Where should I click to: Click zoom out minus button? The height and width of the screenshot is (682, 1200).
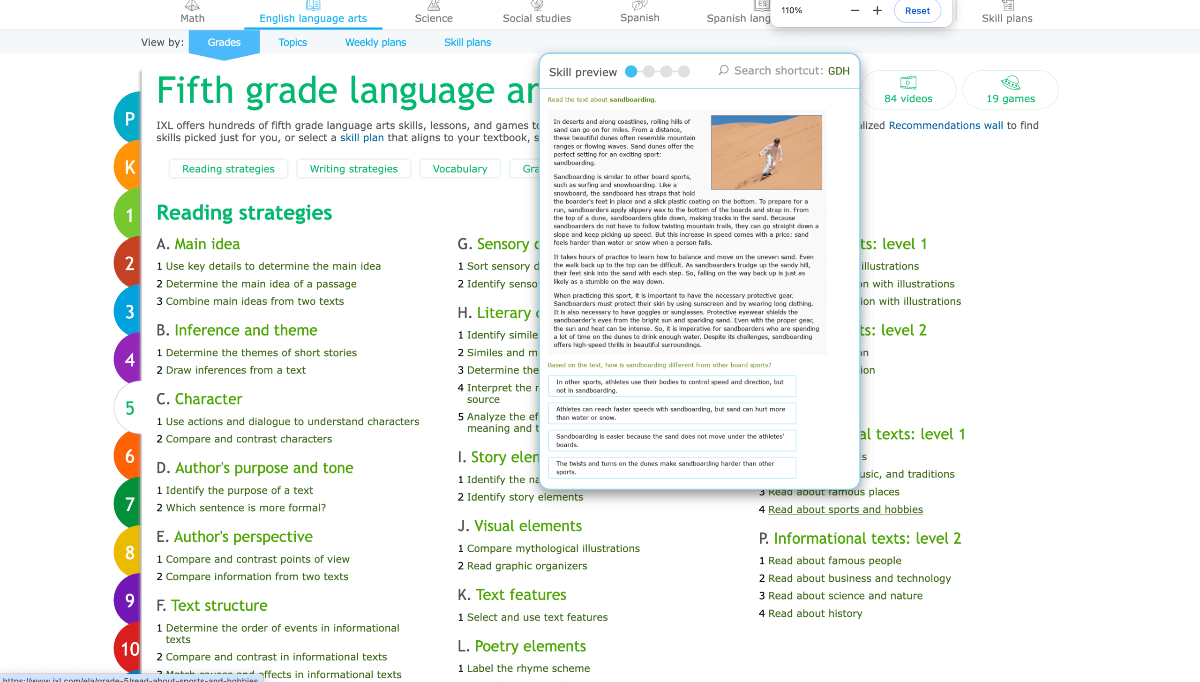[855, 10]
